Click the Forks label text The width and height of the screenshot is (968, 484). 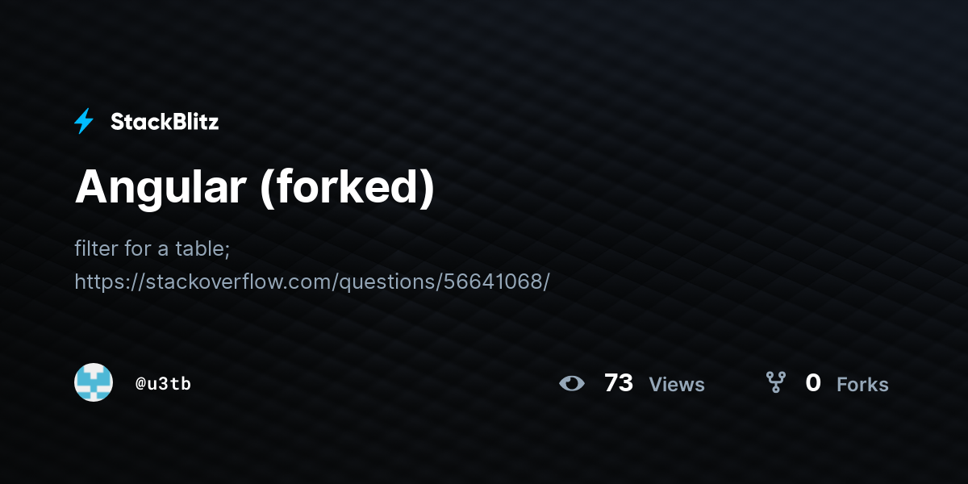click(x=862, y=385)
